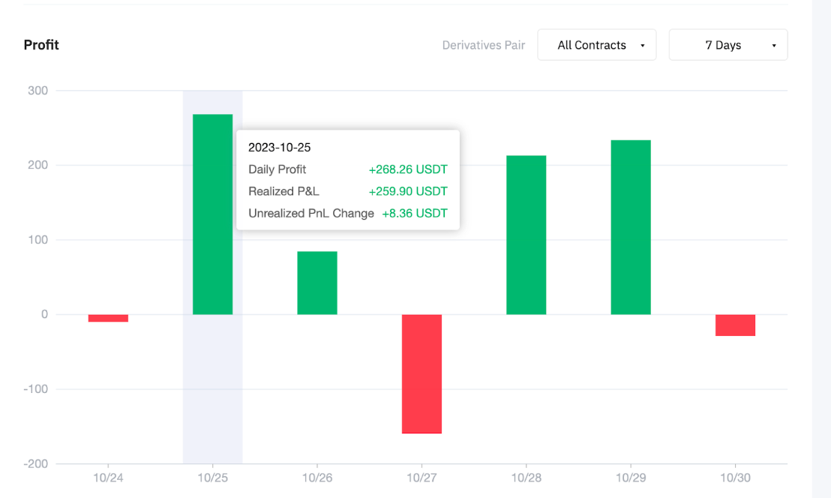Click the 10/30 date axis label

click(x=735, y=478)
